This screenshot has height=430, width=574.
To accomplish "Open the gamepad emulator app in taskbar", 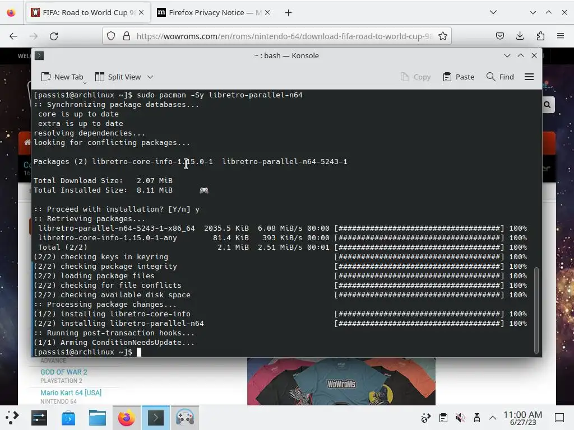I will [x=185, y=418].
